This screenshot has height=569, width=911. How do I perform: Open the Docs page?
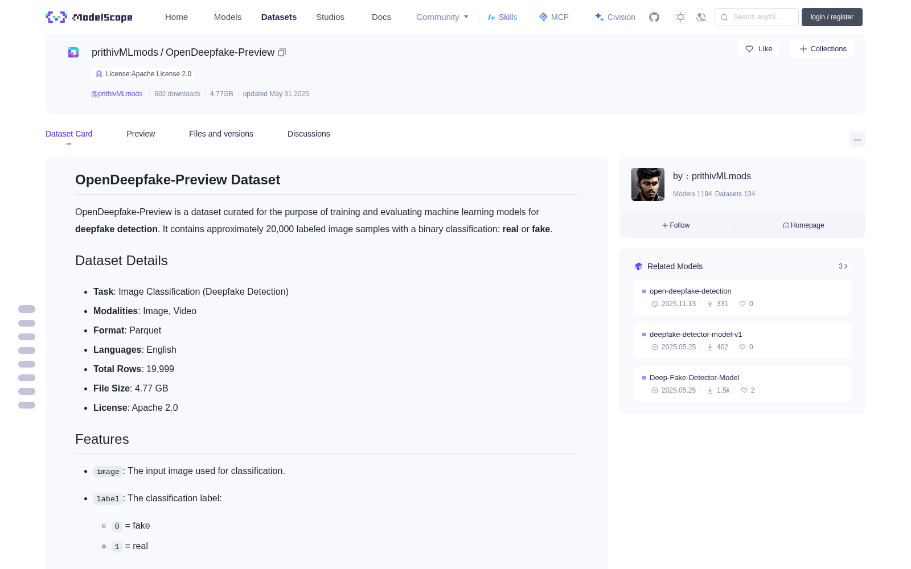click(x=381, y=17)
